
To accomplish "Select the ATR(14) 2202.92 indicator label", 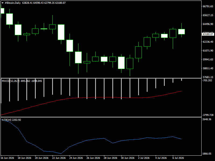I will (11, 120).
